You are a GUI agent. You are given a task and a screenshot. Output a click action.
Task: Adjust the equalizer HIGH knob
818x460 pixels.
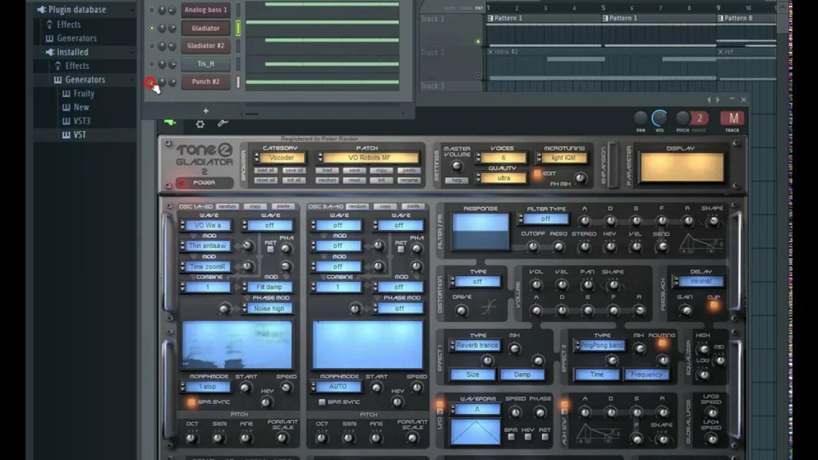pos(704,349)
